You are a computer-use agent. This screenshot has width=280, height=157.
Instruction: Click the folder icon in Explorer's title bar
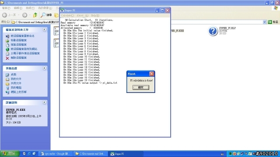tap(2, 3)
